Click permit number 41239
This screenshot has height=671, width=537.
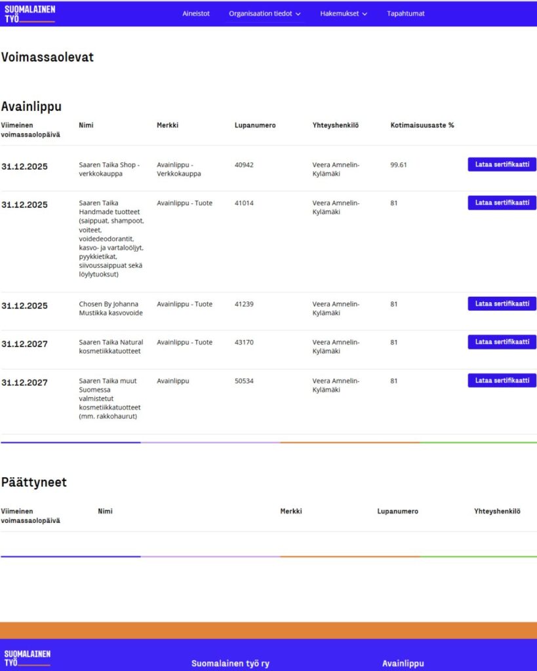coord(244,304)
